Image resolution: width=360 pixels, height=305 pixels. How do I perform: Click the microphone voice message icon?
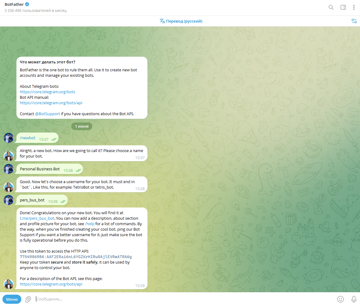354,299
